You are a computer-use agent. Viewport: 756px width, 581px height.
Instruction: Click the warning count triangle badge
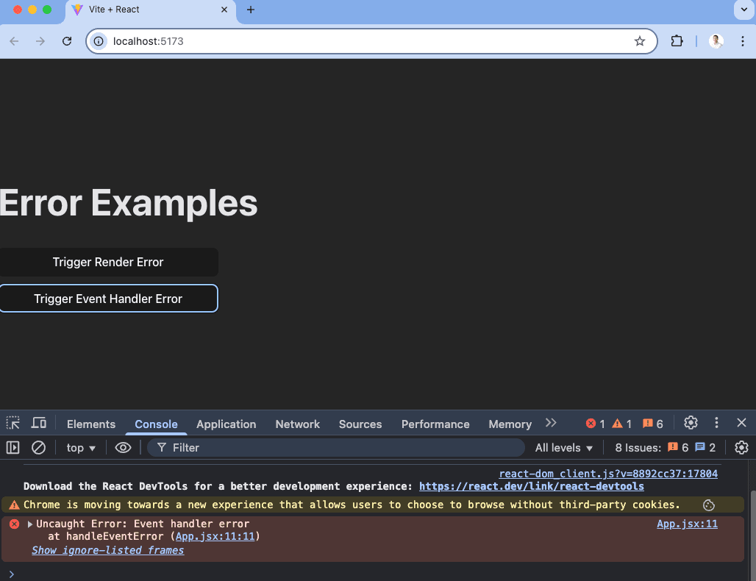[x=622, y=424]
